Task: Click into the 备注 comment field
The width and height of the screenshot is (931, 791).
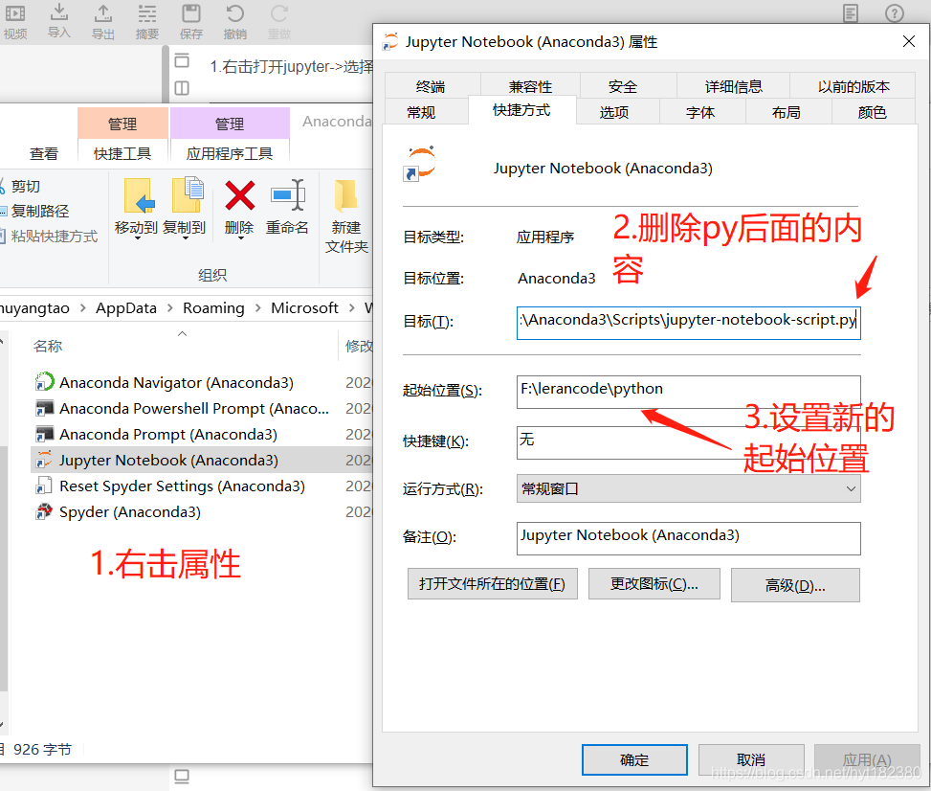Action: click(688, 538)
